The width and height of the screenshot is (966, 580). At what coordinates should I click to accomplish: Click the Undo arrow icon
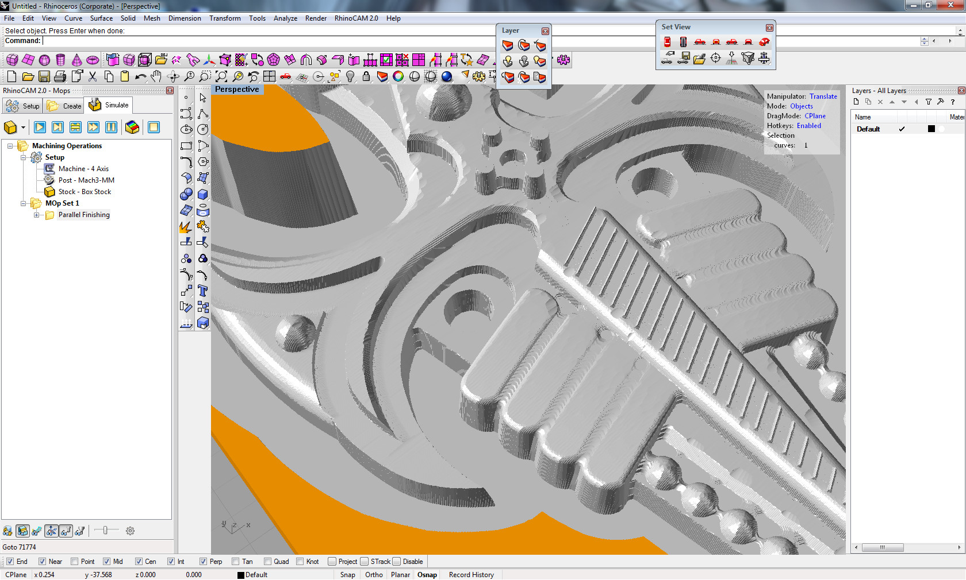click(140, 76)
